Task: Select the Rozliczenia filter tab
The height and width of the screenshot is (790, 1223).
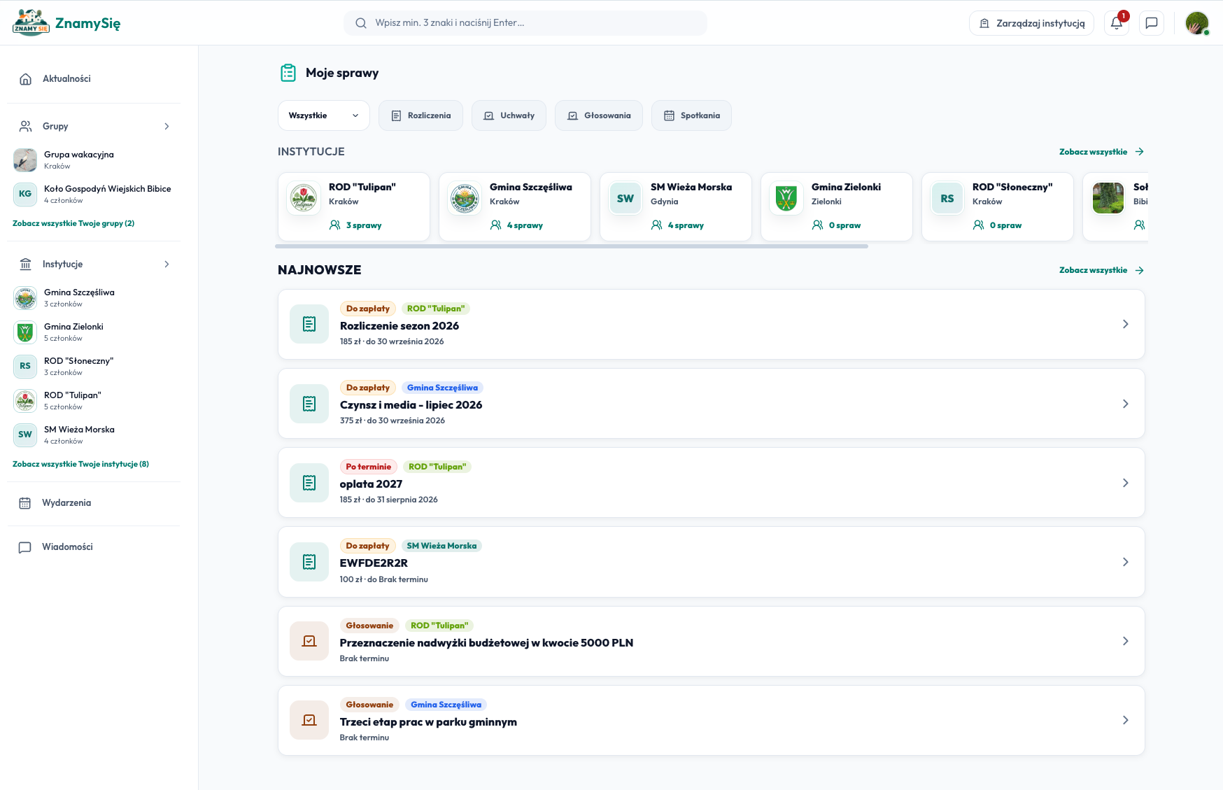Action: coord(420,115)
